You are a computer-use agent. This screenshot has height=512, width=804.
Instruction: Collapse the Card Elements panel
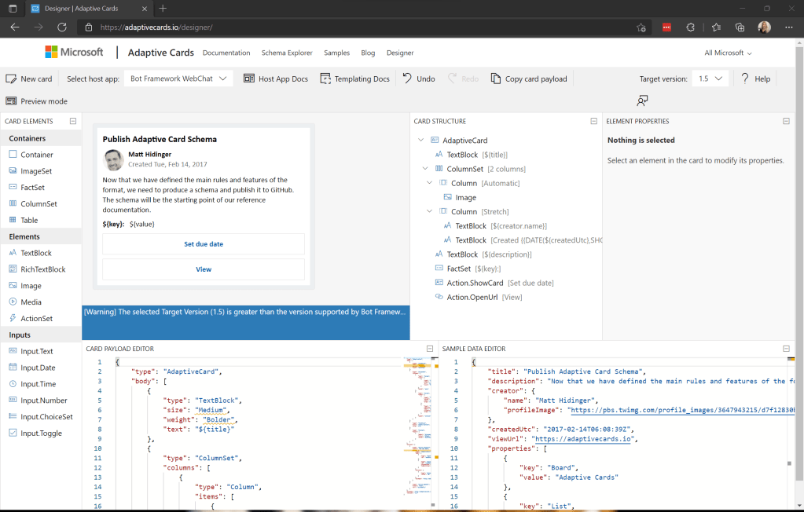[x=73, y=121]
